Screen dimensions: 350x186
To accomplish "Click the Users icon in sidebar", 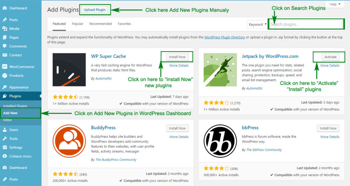I will (x=4, y=130).
